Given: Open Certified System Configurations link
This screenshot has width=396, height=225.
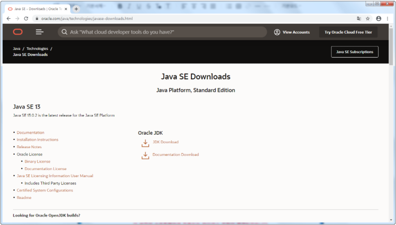Looking at the screenshot, I should (x=45, y=190).
